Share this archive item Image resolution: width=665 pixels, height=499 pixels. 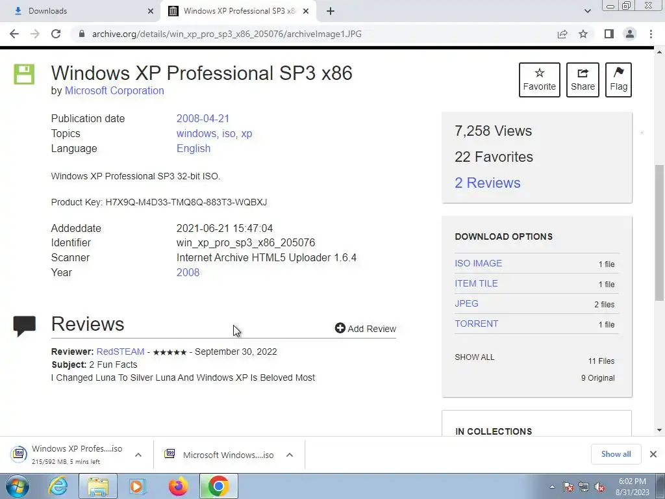[583, 80]
